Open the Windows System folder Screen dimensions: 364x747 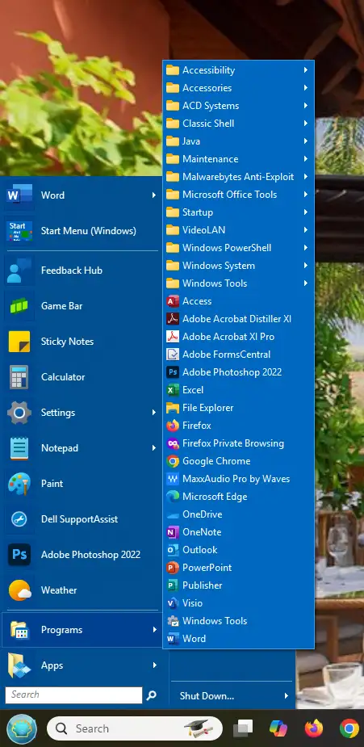click(x=238, y=266)
